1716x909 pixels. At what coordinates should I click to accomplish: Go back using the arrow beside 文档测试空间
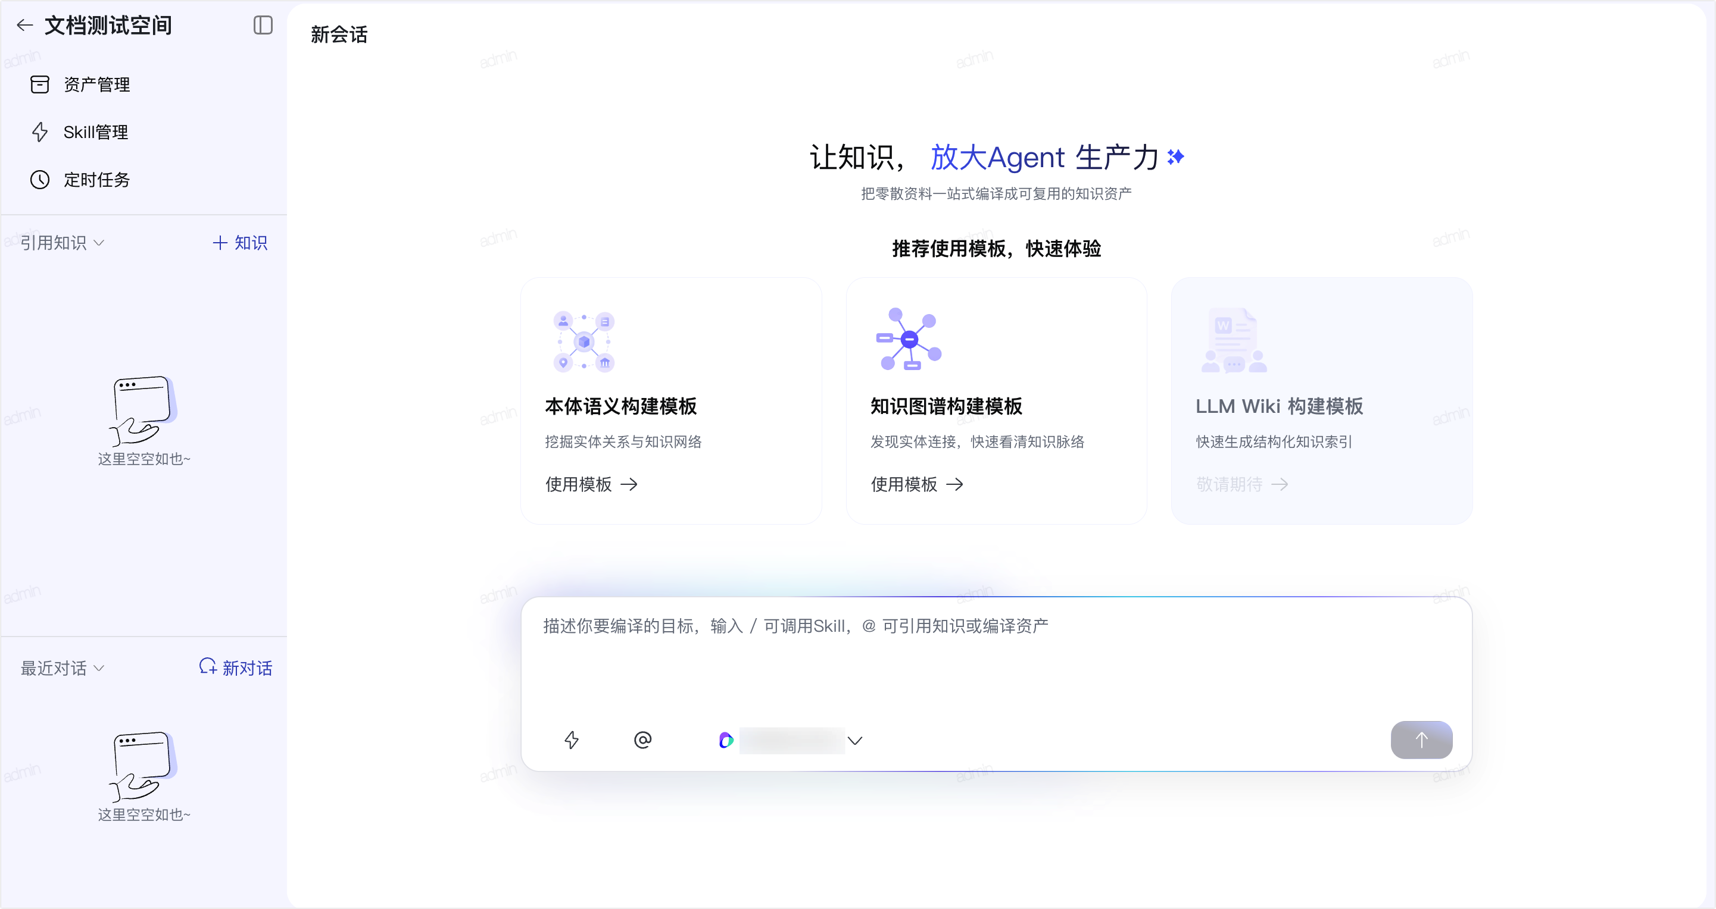tap(24, 26)
